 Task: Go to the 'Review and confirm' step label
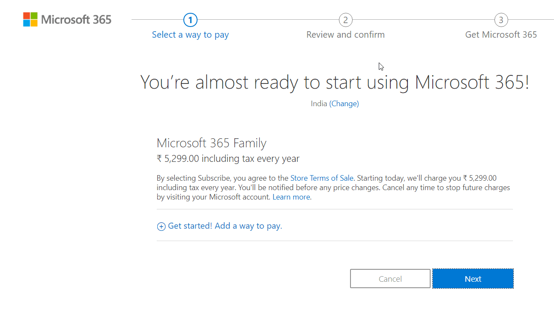[x=345, y=35]
